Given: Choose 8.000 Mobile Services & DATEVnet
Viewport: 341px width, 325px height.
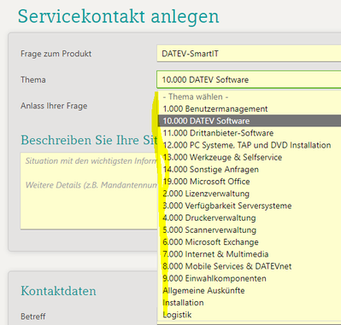Looking at the screenshot, I should click(250, 266).
